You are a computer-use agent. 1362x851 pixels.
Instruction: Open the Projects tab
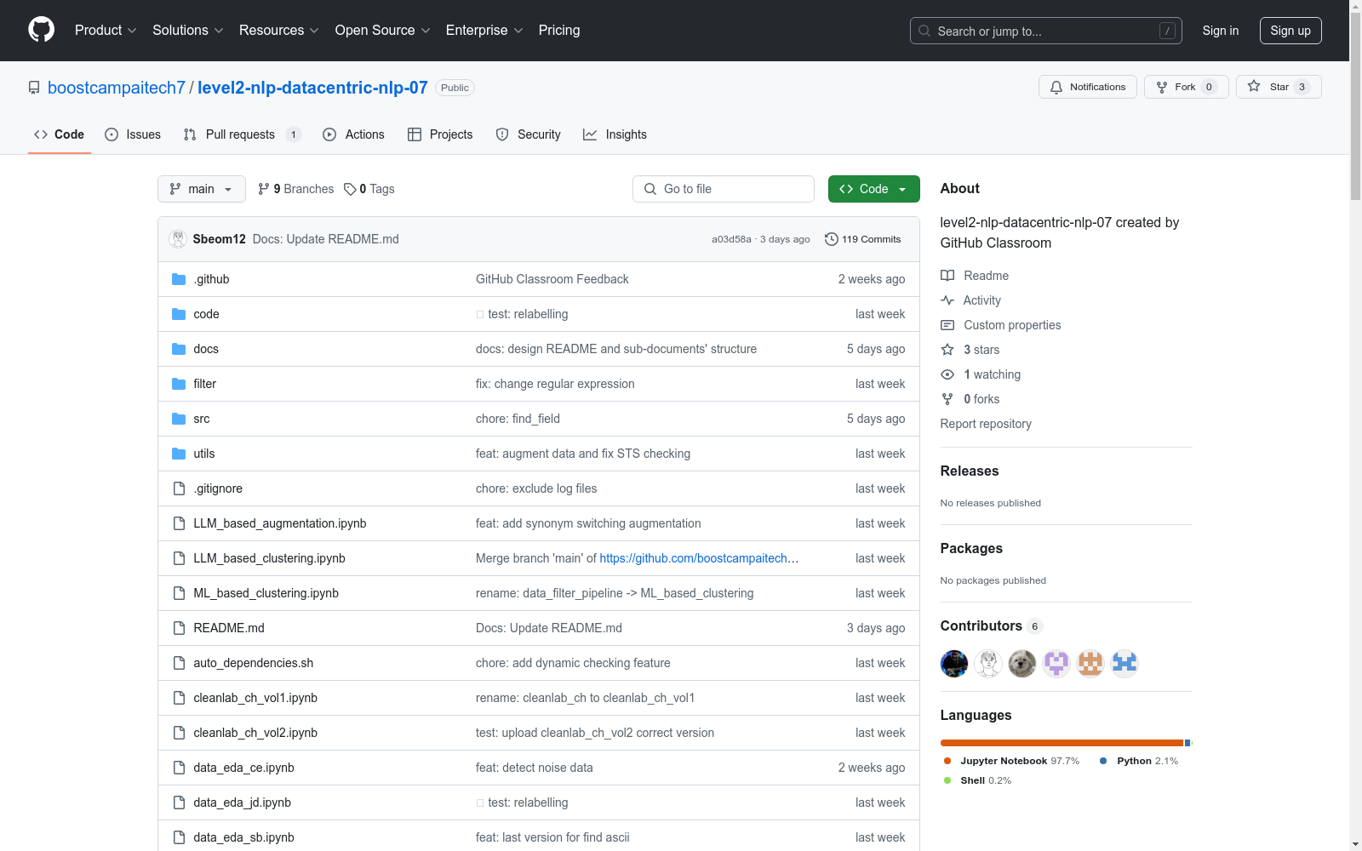click(x=440, y=134)
